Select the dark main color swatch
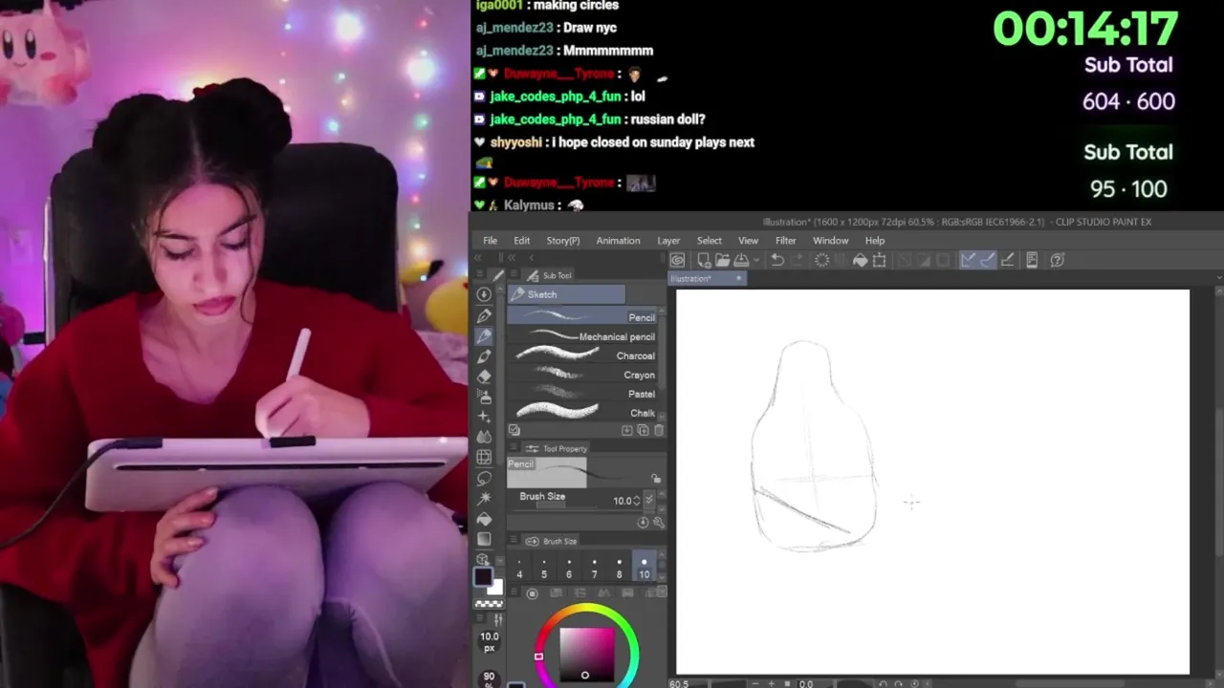The image size is (1224, 688). click(483, 576)
